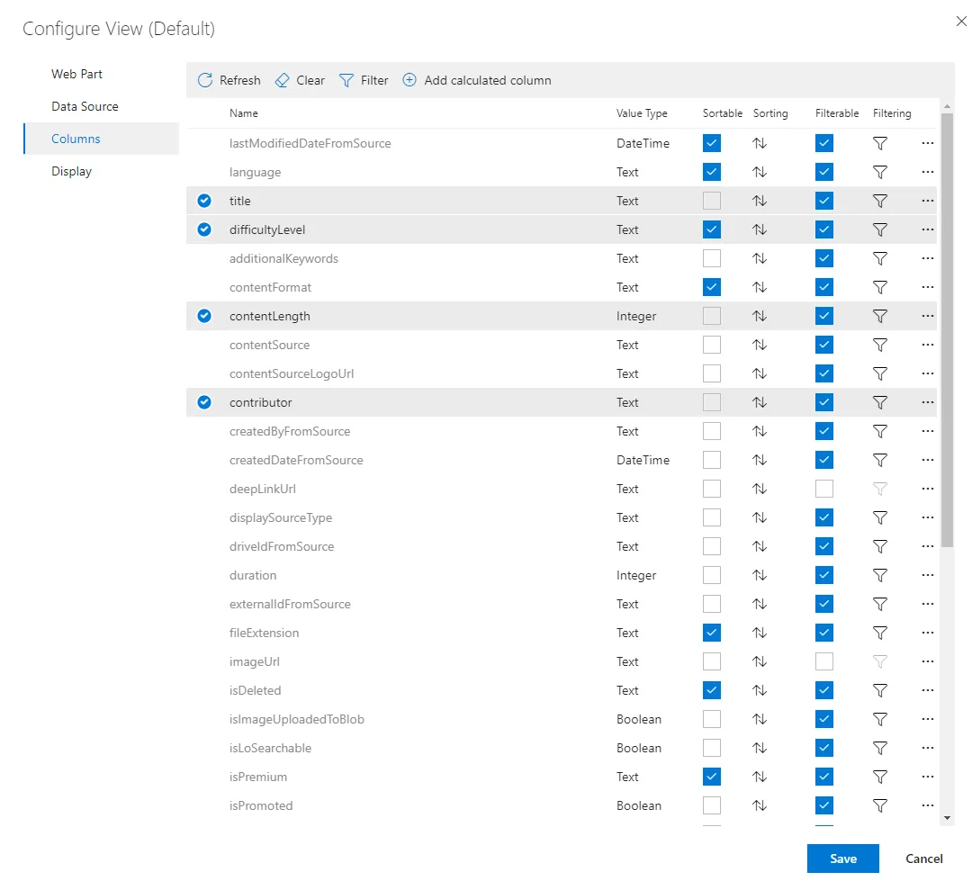Deselect the title row checkmark

coord(204,201)
